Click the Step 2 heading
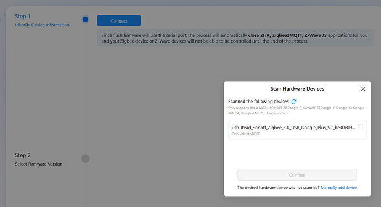The width and height of the screenshot is (381, 207). [x=23, y=155]
